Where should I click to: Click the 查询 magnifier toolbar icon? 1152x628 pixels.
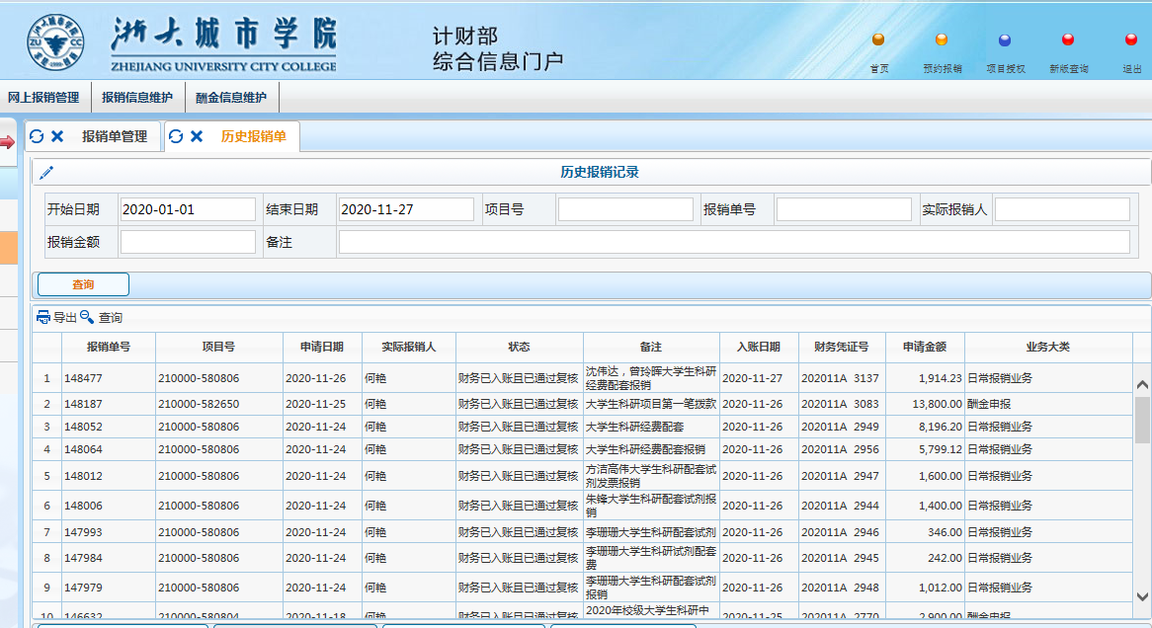coord(87,317)
